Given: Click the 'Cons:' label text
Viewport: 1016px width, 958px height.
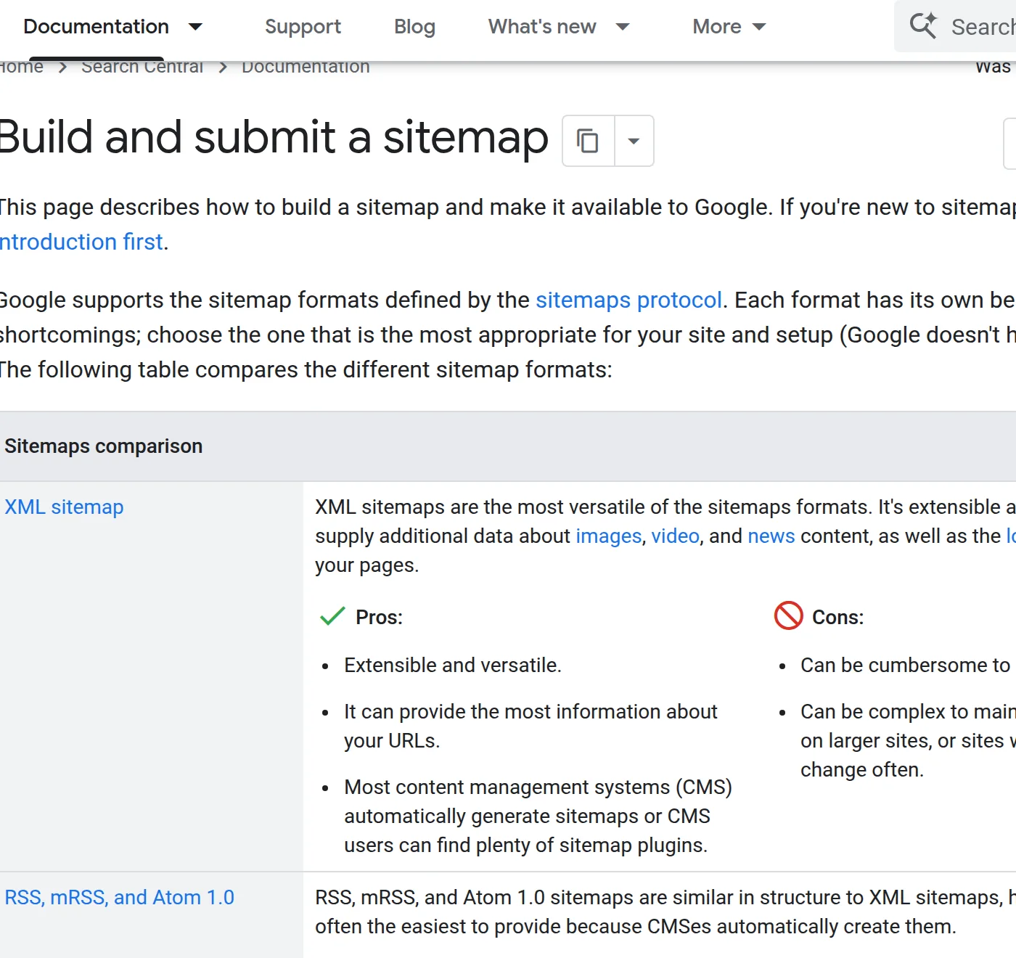Looking at the screenshot, I should coord(837,617).
